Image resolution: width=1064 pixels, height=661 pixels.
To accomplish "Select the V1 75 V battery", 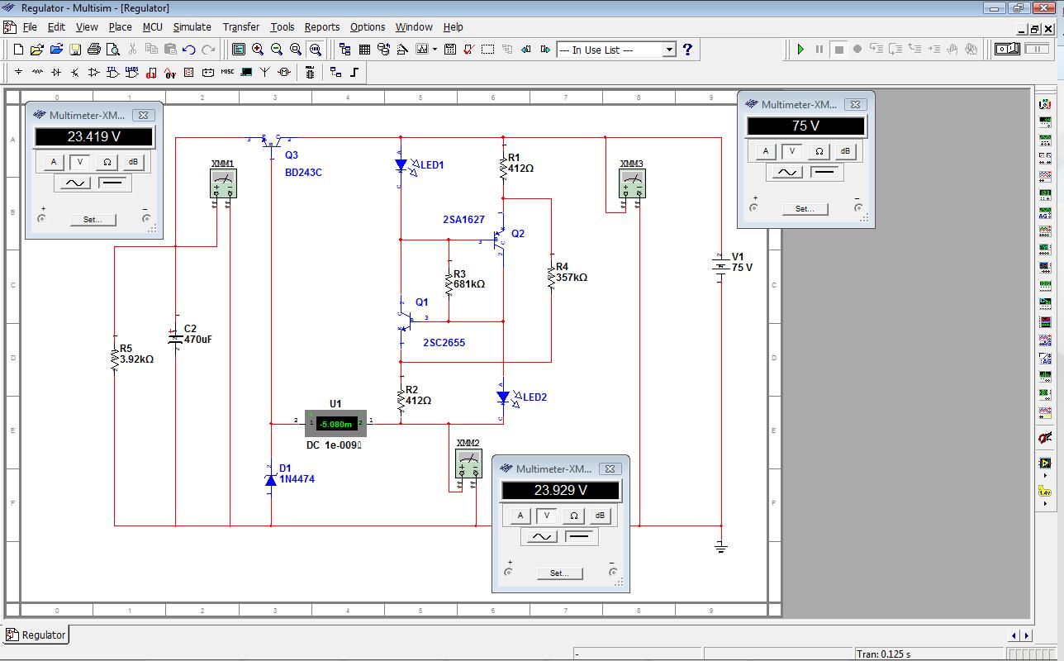I will click(721, 266).
